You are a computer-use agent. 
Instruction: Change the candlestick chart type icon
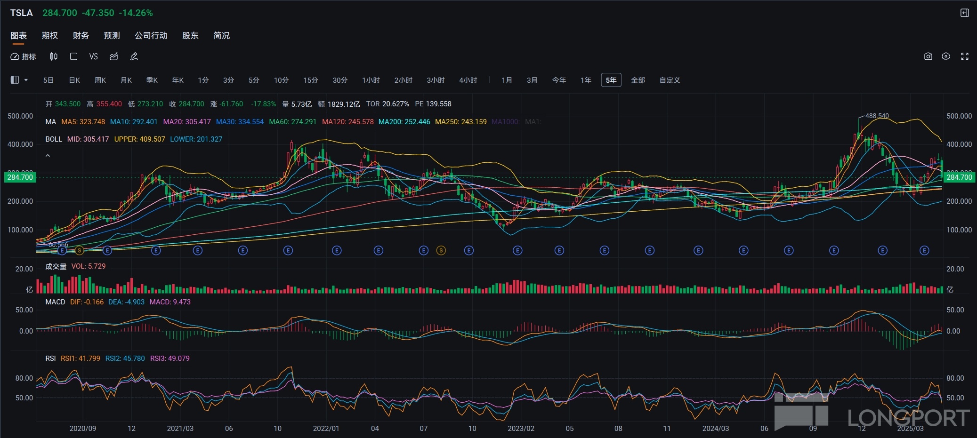coord(54,56)
